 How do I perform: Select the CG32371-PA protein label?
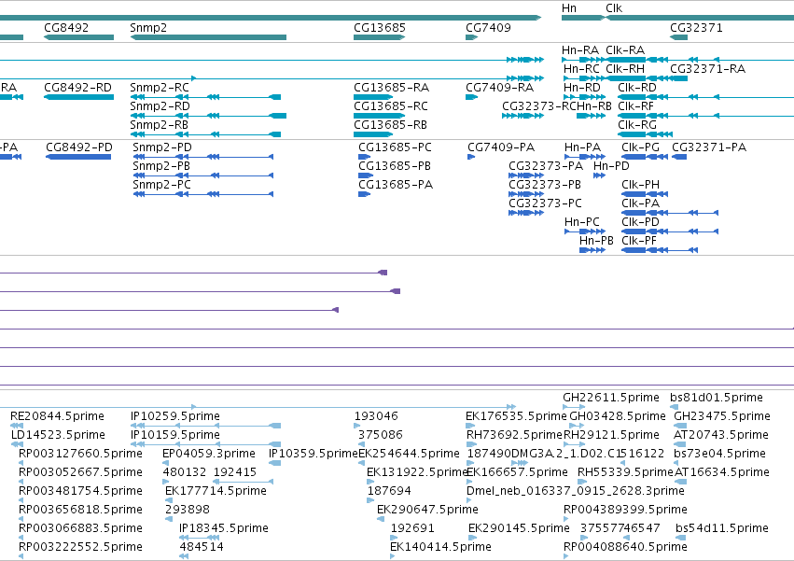point(709,147)
